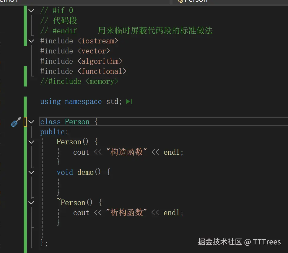Click the green Run to Click arrow
The height and width of the screenshot is (253, 288).
tap(129, 102)
